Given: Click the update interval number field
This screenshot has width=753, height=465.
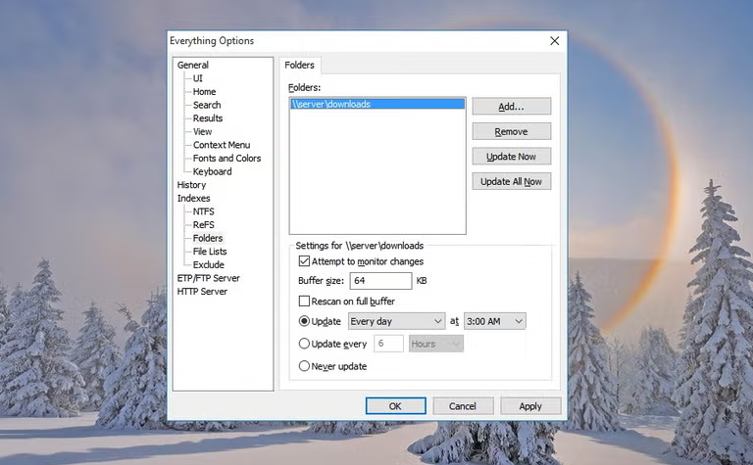Looking at the screenshot, I should coord(388,344).
